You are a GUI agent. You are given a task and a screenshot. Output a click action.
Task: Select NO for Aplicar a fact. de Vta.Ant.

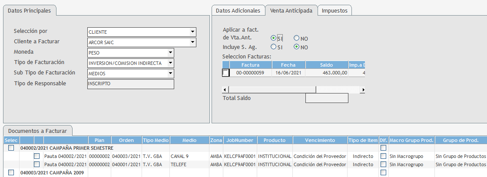(297, 39)
